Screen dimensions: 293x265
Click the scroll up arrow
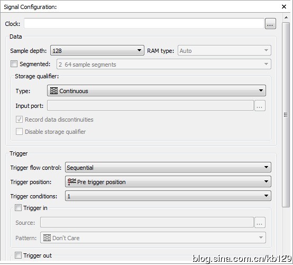(286, 17)
